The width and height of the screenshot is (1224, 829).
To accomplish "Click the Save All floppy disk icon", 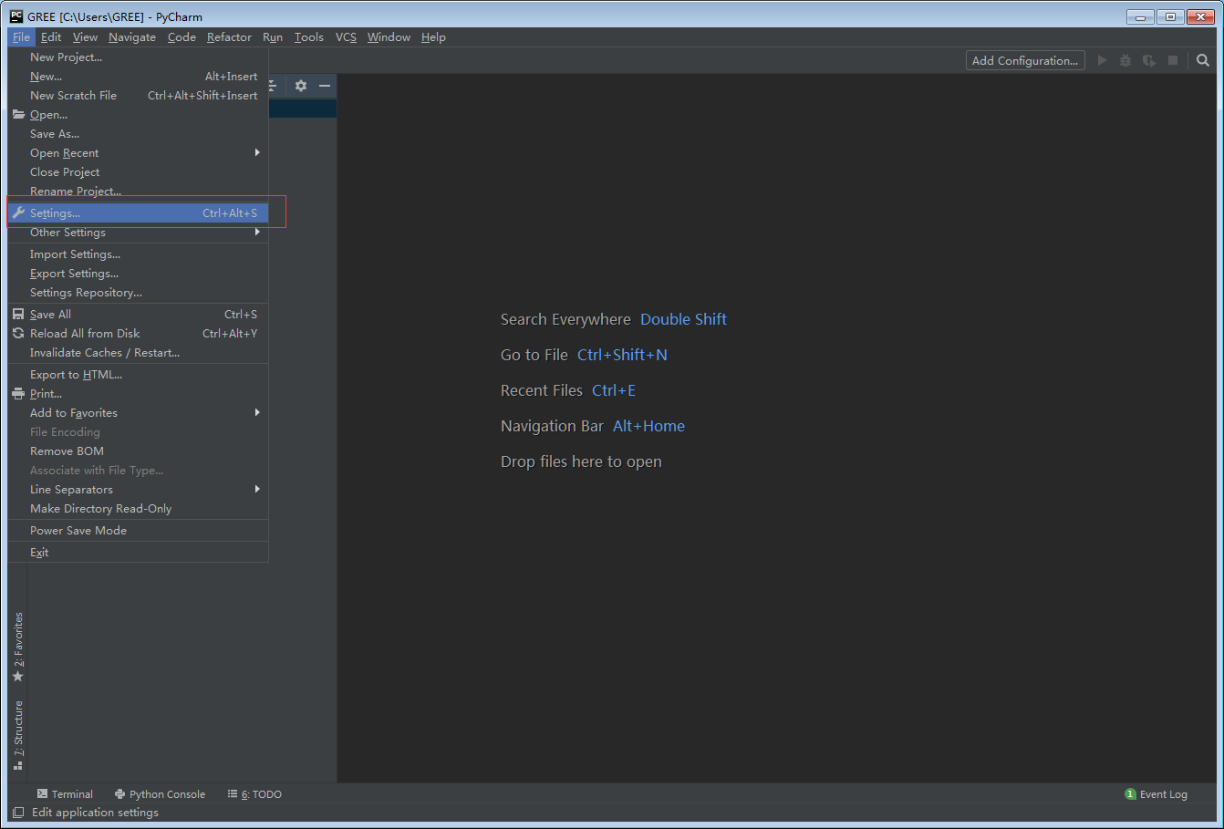I will click(18, 314).
